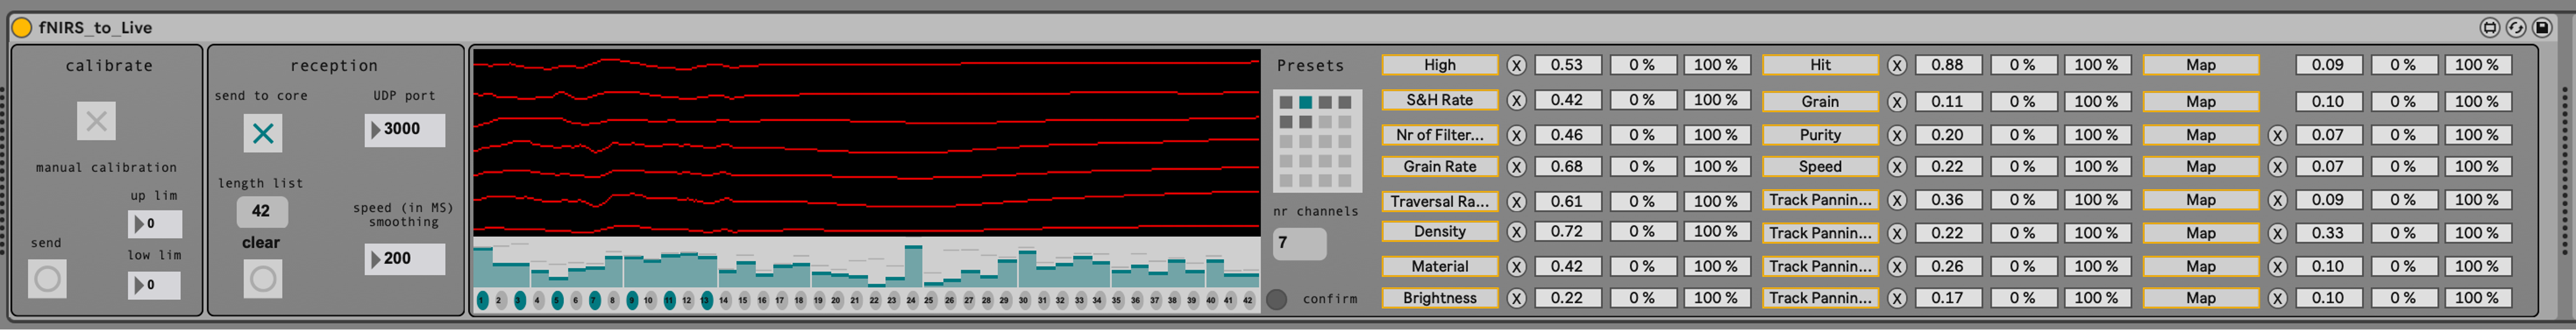The height and width of the screenshot is (330, 2576).
Task: Remove the High mapping with its X button
Action: [1516, 66]
